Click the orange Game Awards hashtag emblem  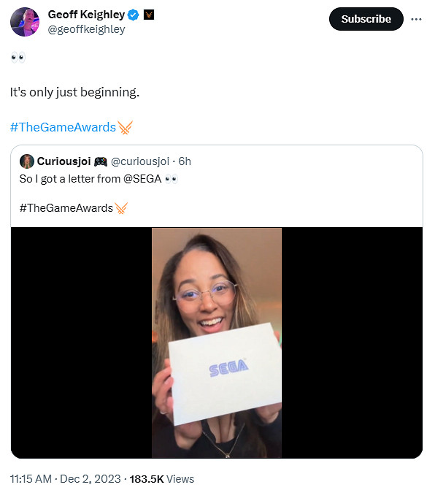coord(125,128)
